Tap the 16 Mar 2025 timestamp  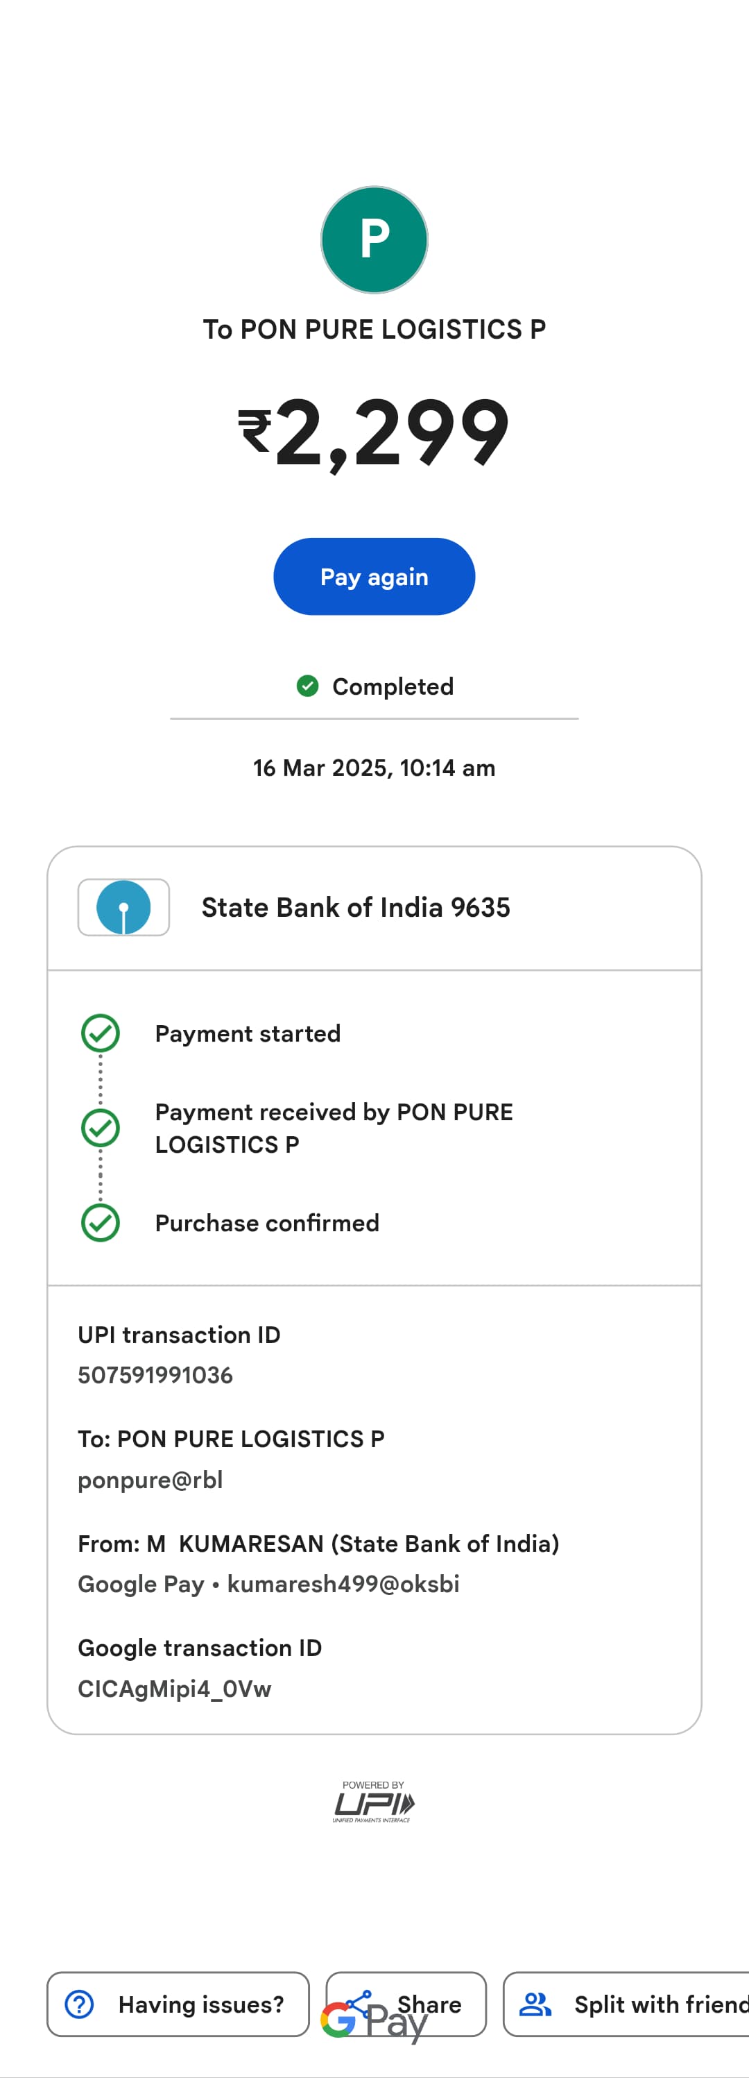(x=374, y=767)
